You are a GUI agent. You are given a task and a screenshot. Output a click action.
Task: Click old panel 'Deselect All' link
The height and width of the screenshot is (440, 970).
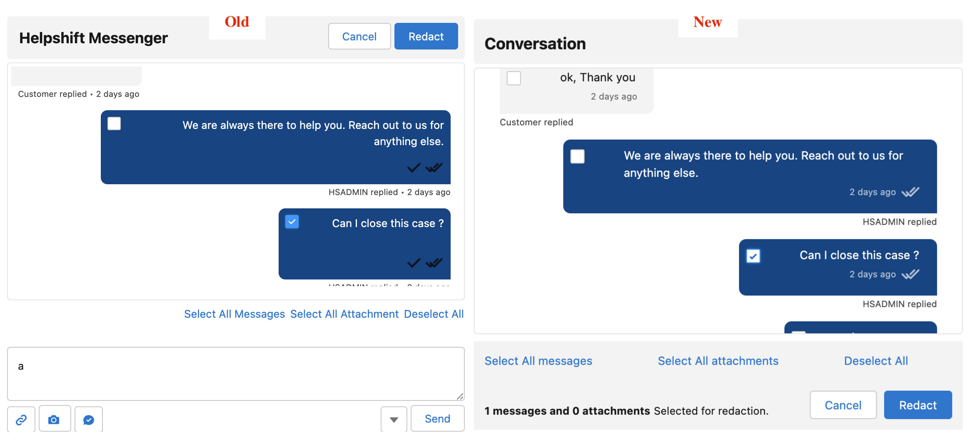coord(434,314)
